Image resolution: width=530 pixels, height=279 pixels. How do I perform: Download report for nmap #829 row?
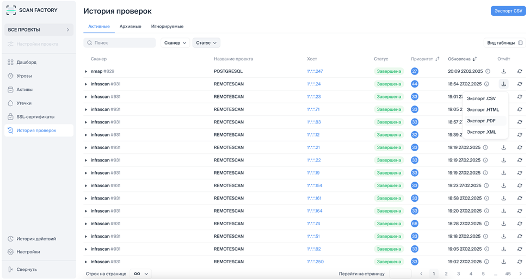tap(503, 71)
